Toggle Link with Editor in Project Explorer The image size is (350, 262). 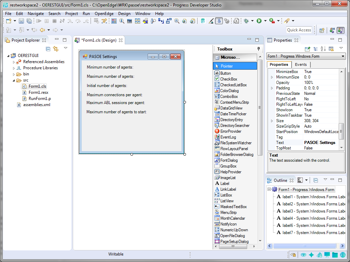pyautogui.click(x=56, y=49)
